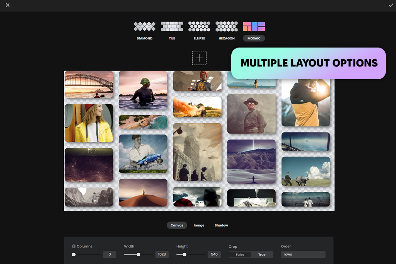396x264 pixels.
Task: Close the editor with the X icon
Action: (x=8, y=5)
